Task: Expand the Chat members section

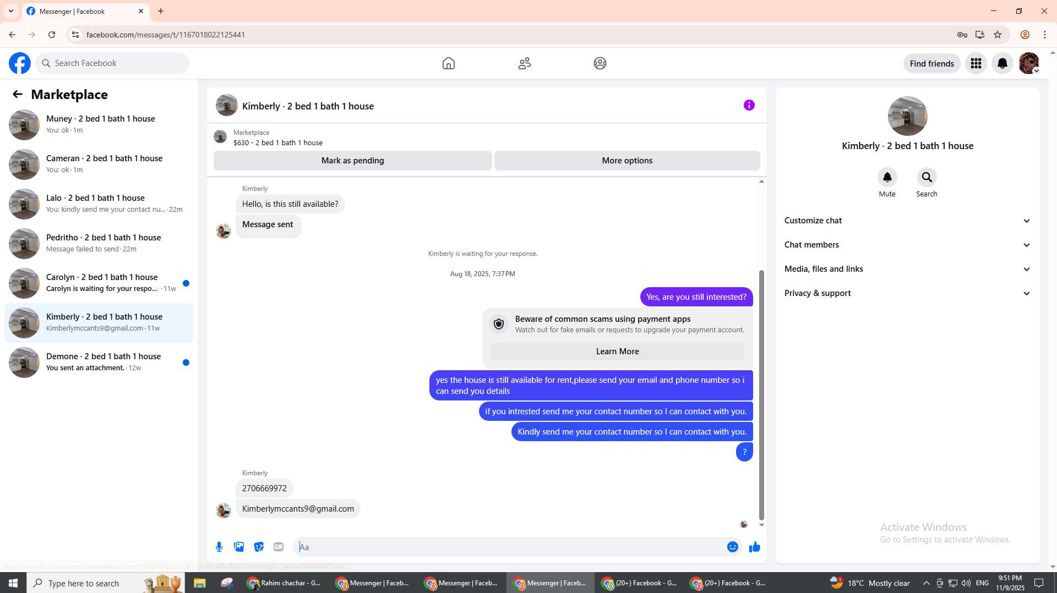Action: 907,245
